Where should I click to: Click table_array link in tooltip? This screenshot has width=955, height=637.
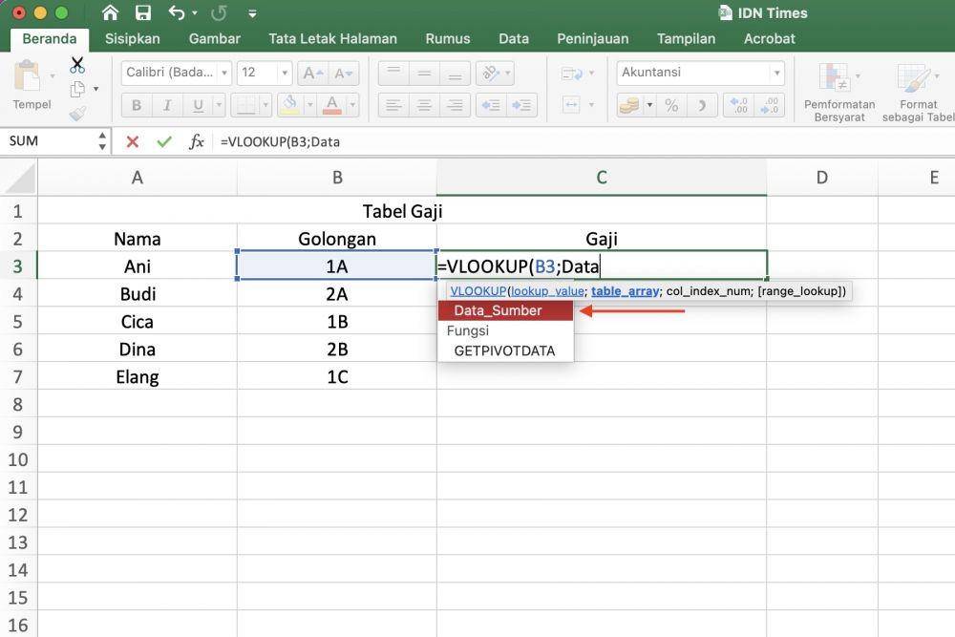(625, 291)
